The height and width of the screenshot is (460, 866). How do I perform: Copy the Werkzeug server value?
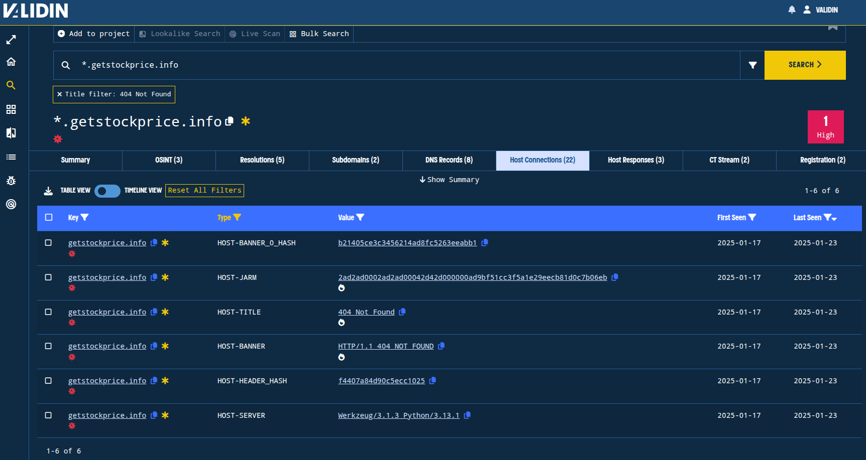(468, 415)
